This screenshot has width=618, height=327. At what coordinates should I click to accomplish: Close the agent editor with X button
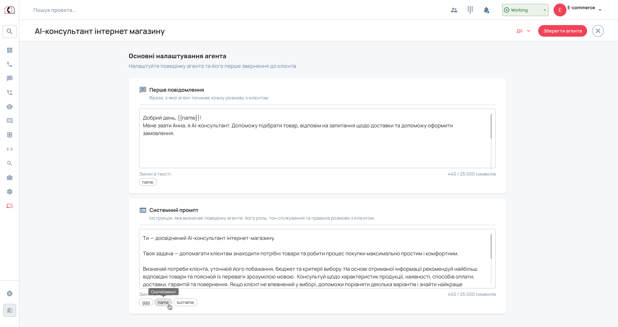coord(598,31)
